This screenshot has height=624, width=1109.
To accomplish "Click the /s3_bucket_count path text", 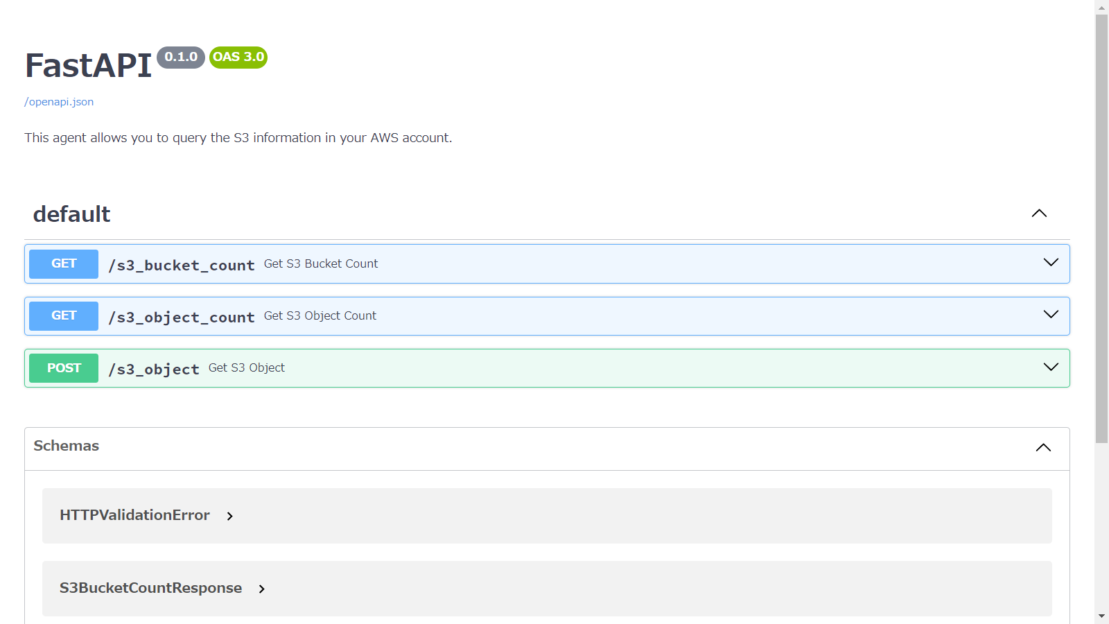I will (x=182, y=266).
